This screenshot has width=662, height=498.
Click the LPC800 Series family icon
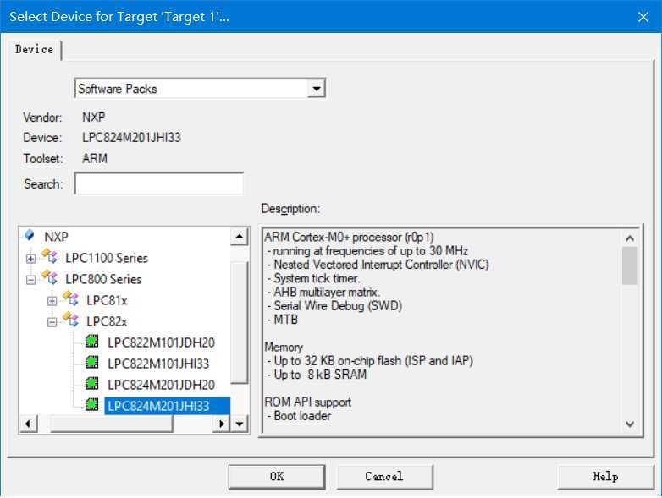50,277
